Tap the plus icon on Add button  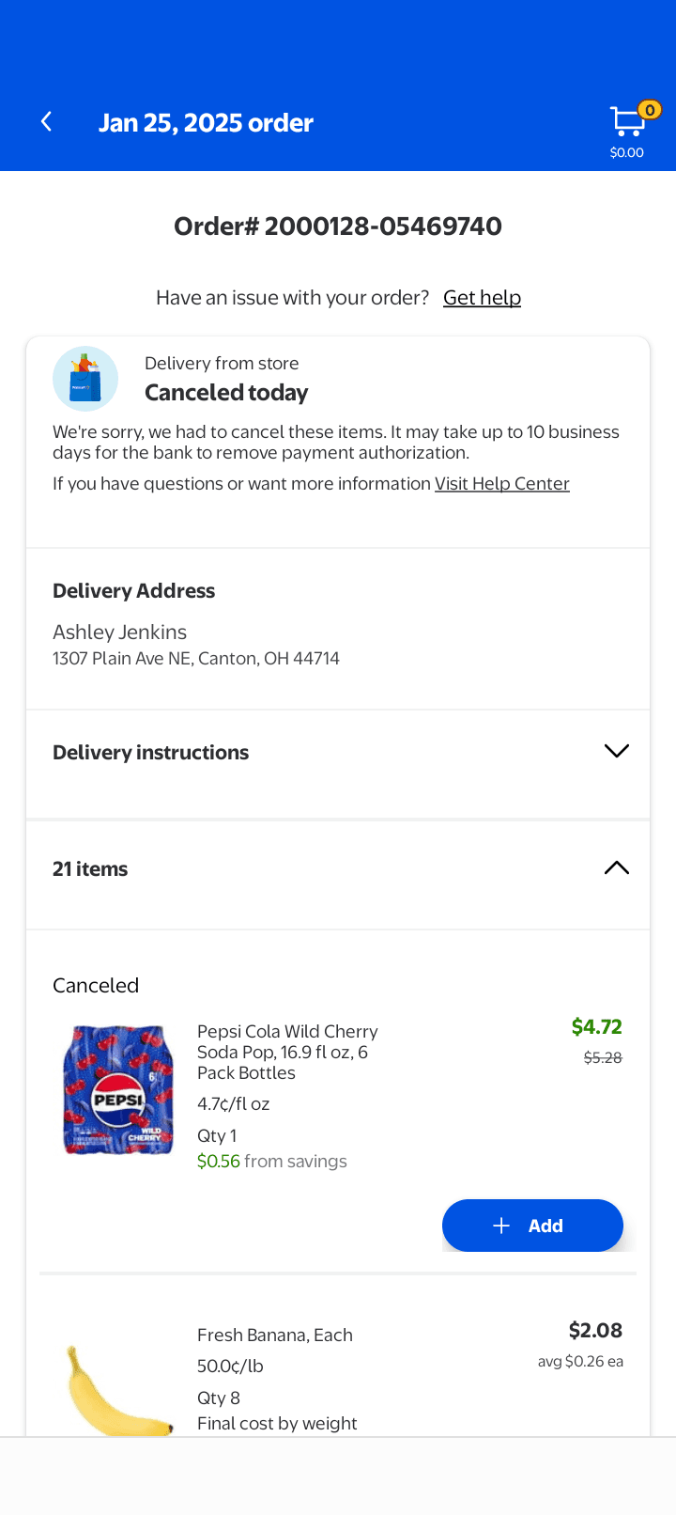click(501, 1226)
